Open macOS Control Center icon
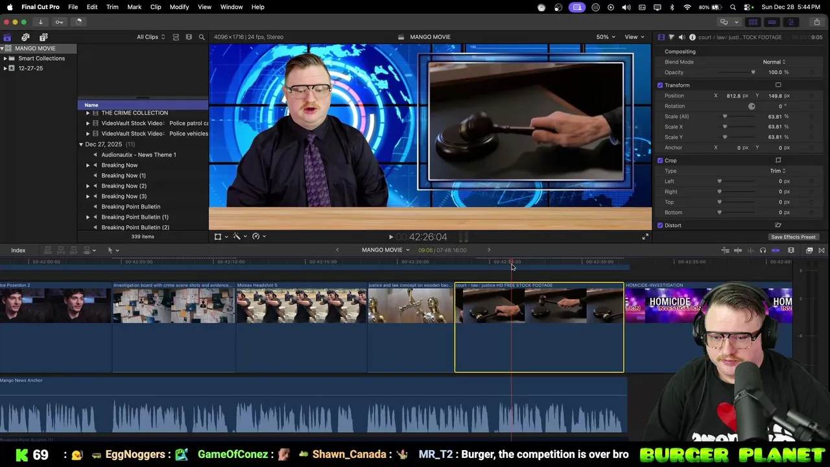This screenshot has width=830, height=467. [x=748, y=6]
